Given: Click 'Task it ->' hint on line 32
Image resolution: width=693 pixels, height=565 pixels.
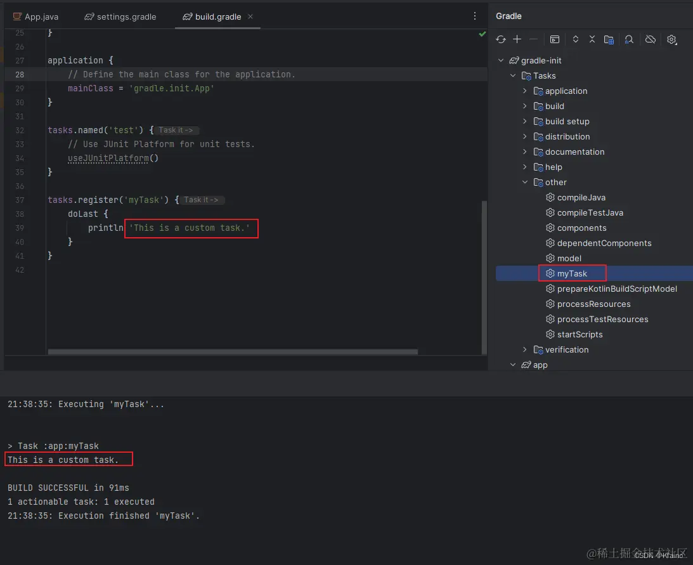Looking at the screenshot, I should click(x=176, y=130).
